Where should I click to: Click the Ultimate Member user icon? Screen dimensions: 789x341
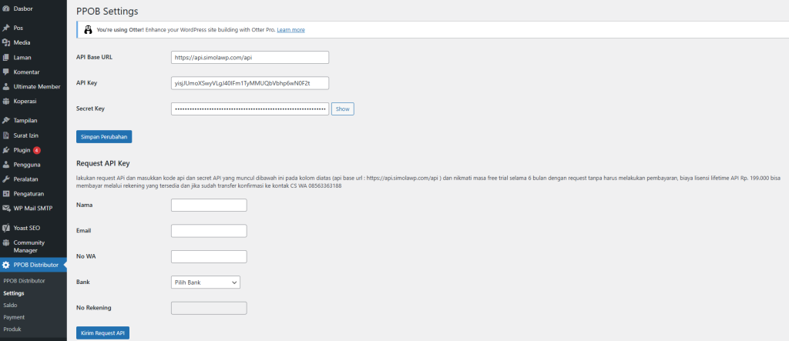(6, 86)
